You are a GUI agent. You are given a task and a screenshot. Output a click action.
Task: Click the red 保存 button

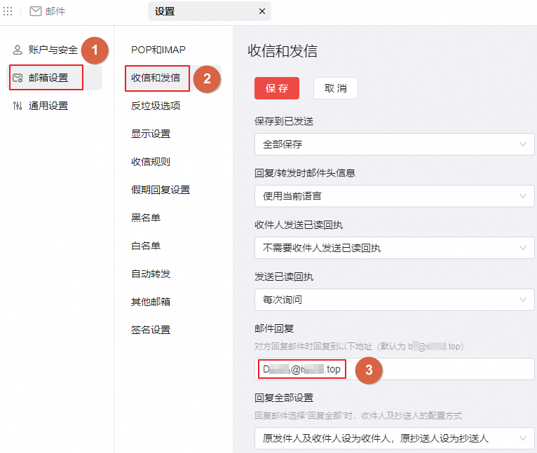coord(277,88)
